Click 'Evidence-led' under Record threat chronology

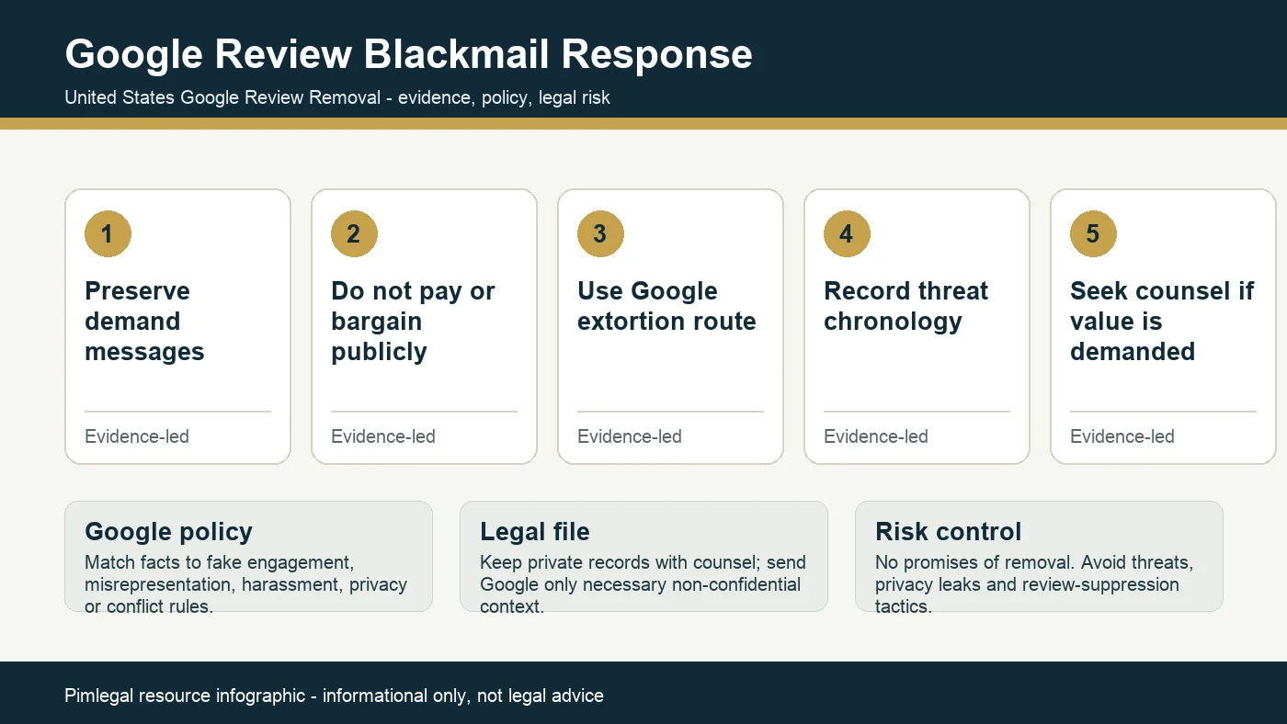click(x=876, y=436)
